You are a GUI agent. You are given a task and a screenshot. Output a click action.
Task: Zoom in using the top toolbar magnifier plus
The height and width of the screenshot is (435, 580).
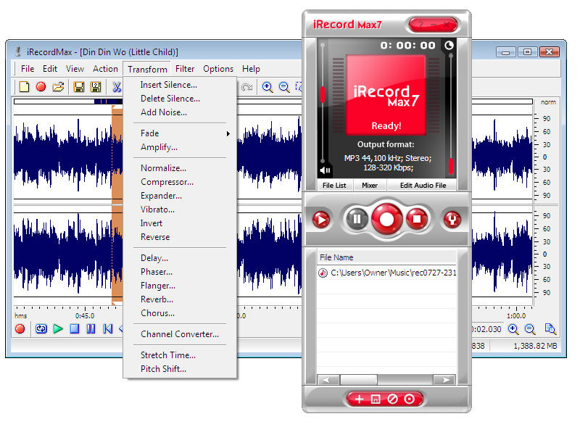pyautogui.click(x=268, y=87)
